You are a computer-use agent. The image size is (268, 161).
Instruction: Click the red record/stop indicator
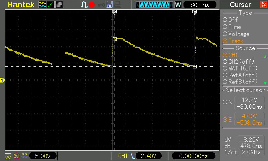point(92,5)
